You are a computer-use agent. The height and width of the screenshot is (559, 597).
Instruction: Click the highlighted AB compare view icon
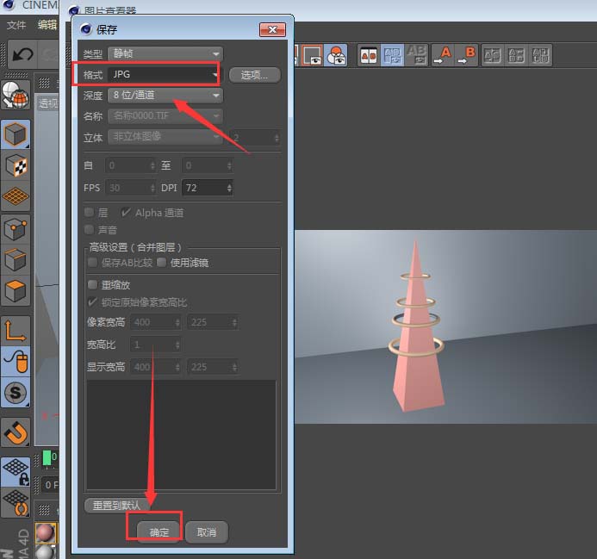click(x=392, y=56)
